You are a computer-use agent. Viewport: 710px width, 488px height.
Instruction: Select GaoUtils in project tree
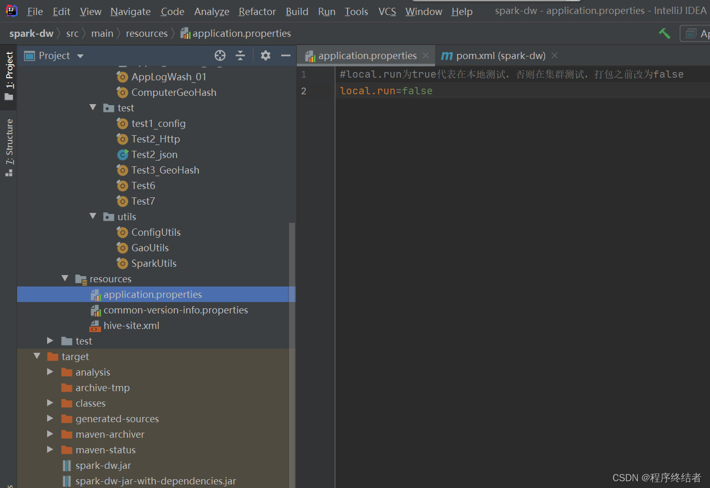(x=150, y=248)
